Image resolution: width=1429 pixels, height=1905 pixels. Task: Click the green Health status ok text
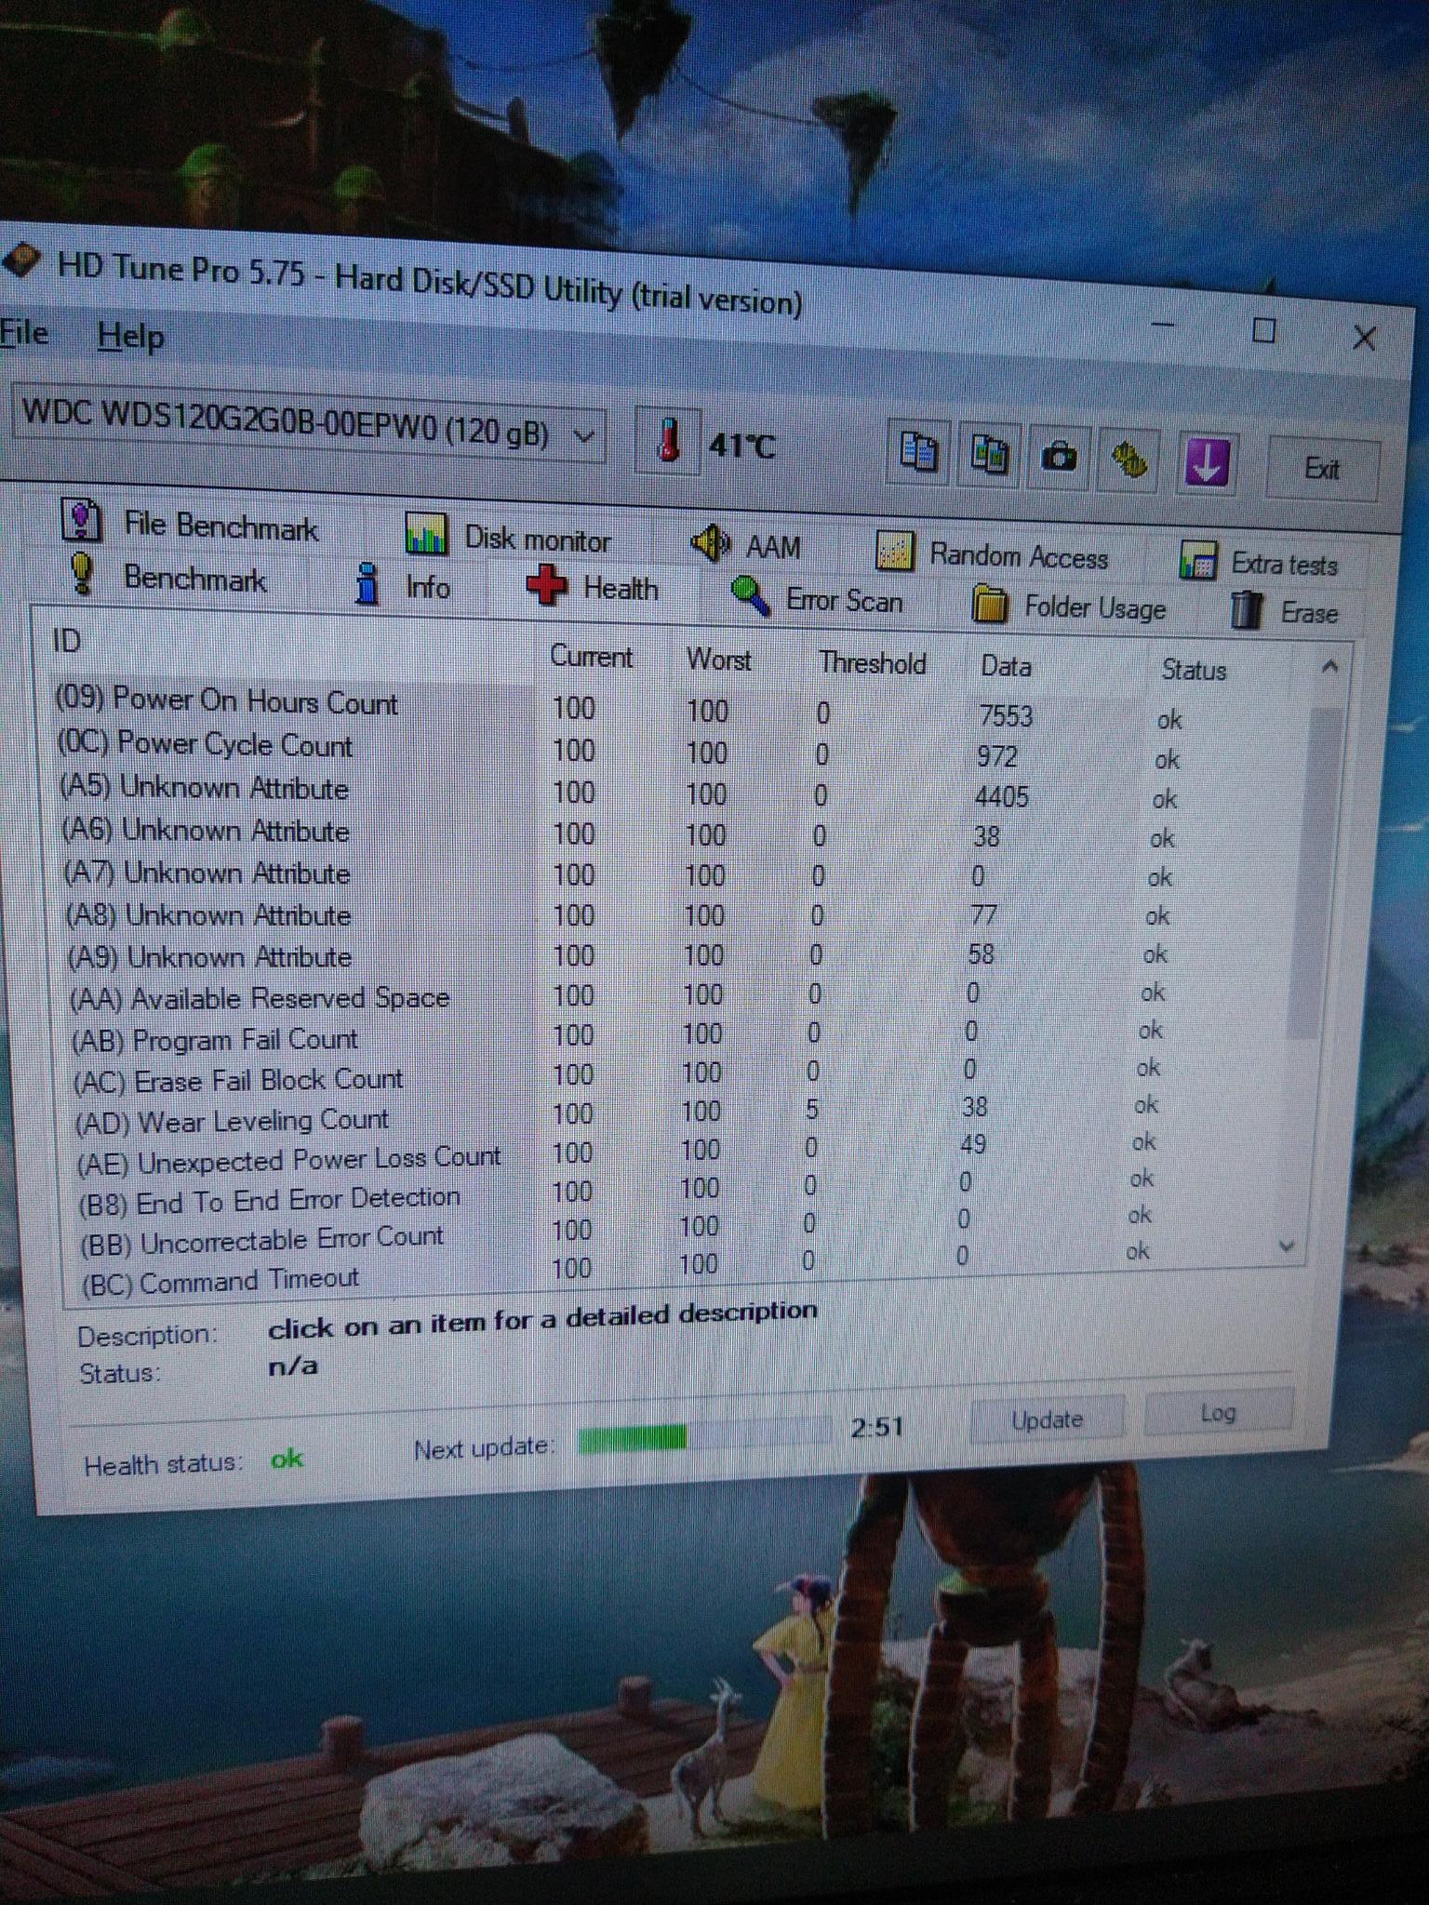(287, 1459)
